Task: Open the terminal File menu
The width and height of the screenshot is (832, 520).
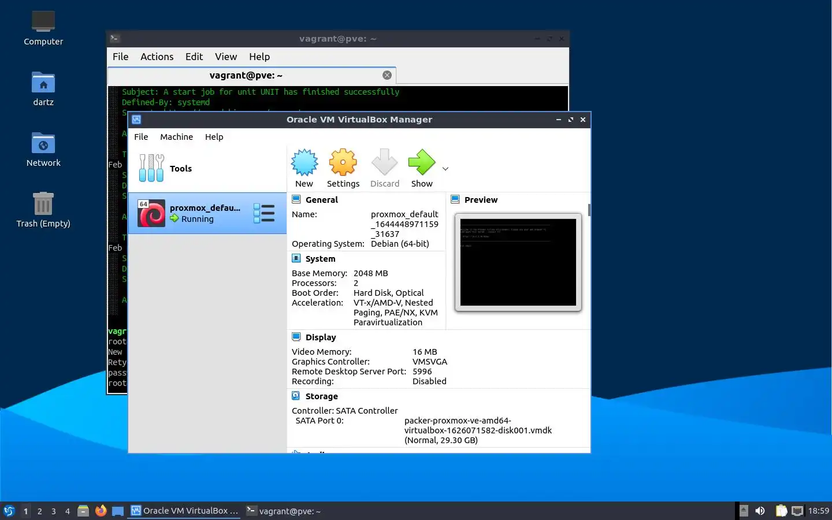Action: [x=121, y=57]
